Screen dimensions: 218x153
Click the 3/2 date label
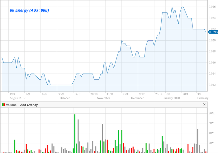[x=199, y=94]
